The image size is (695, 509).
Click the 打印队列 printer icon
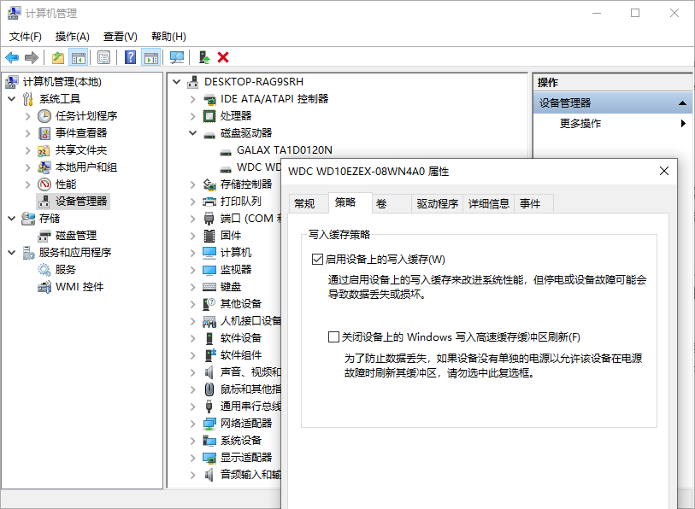(209, 201)
